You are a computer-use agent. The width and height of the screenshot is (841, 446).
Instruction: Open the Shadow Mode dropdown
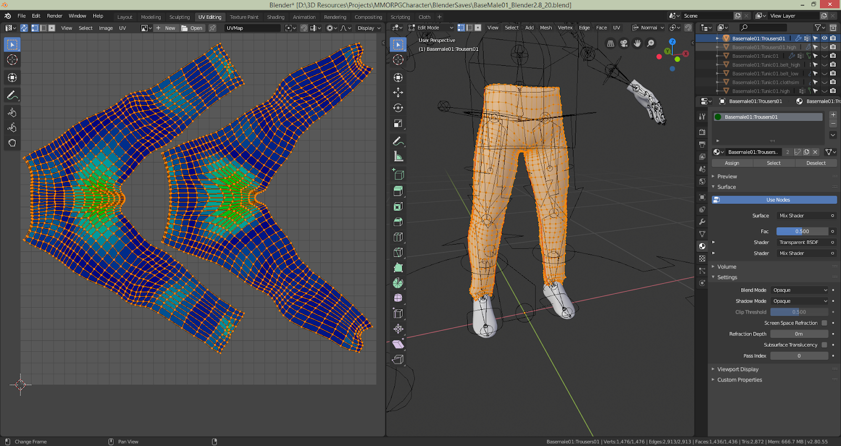[x=799, y=301]
